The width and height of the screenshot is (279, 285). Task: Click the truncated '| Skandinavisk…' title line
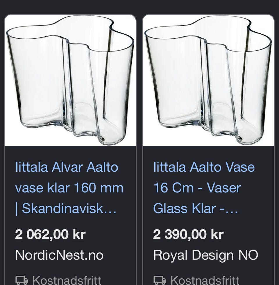click(x=66, y=208)
